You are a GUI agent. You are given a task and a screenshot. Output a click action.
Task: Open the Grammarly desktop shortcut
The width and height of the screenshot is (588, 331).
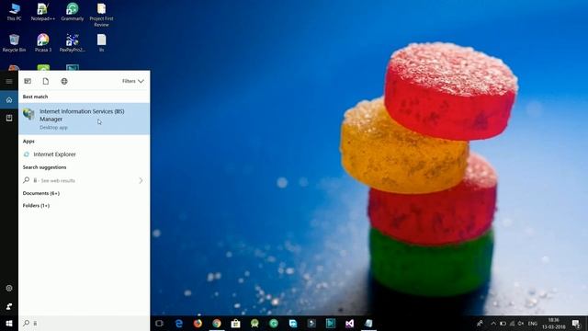(x=72, y=12)
